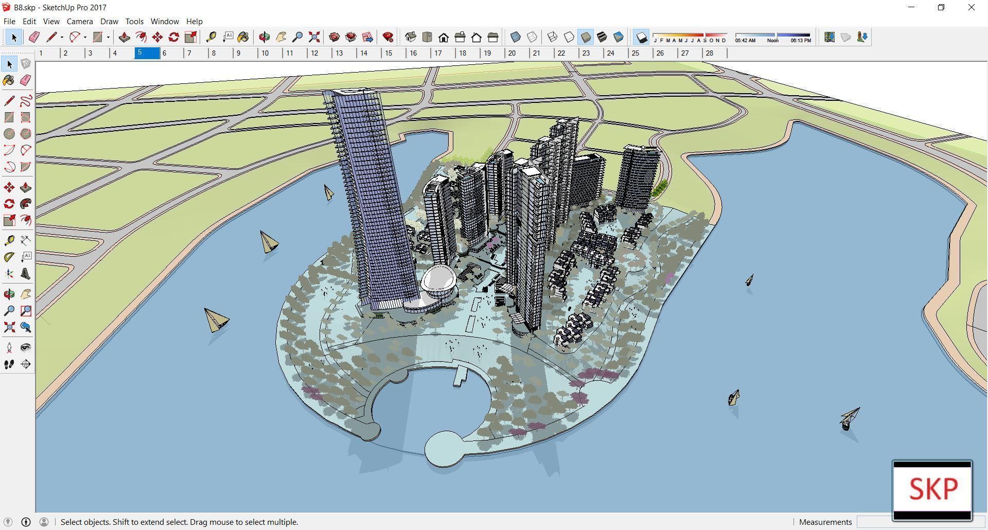Expand the Rectangle shape dropdown arrow
Viewport: 988px width, 530px height.
coord(108,37)
